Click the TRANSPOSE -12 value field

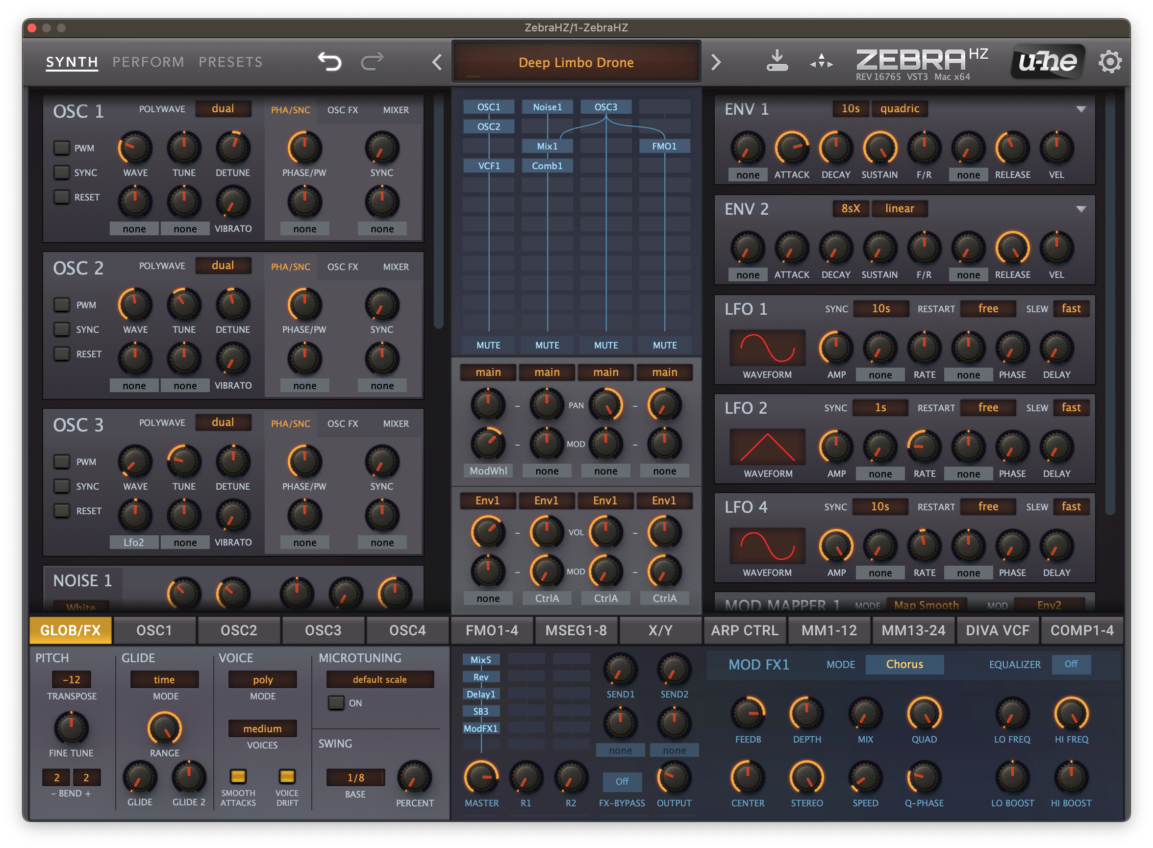click(x=72, y=680)
